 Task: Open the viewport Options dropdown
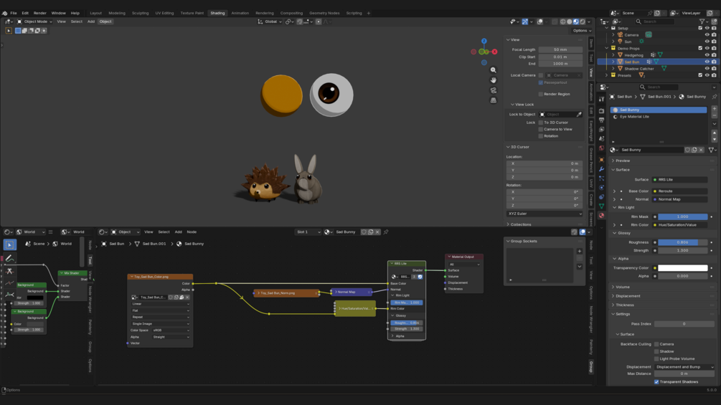click(x=582, y=31)
